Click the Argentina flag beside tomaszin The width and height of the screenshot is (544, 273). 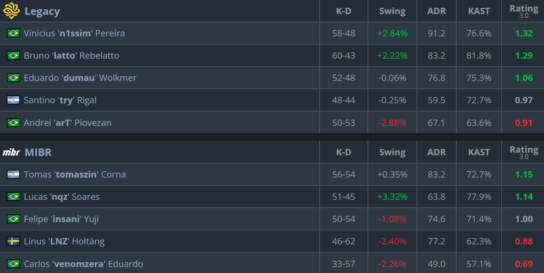coord(13,174)
